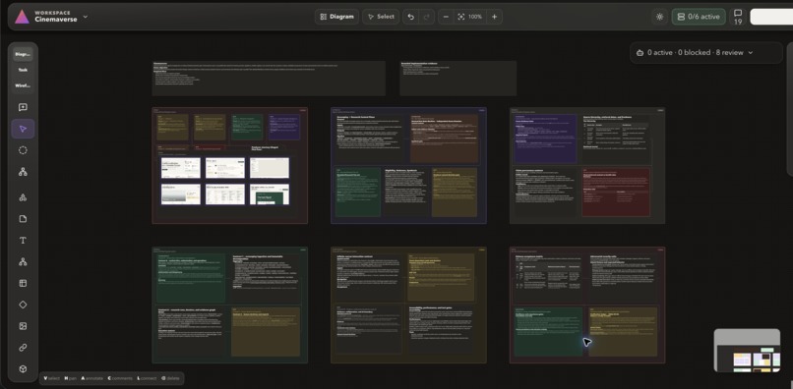Open the bottom-left wireframe screenshot thumbnail
The height and width of the screenshot is (389, 793).
(x=181, y=194)
